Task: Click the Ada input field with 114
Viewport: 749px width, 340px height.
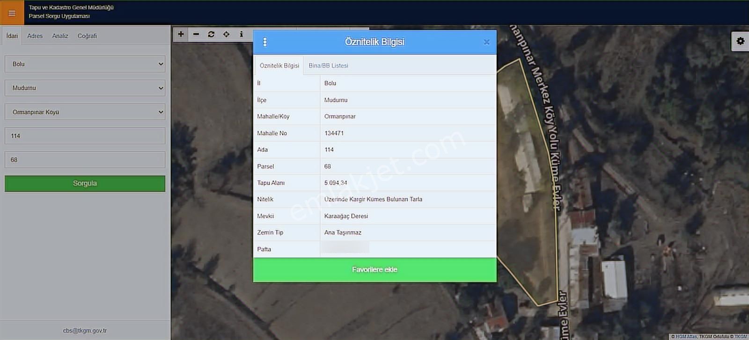Action: pos(85,136)
